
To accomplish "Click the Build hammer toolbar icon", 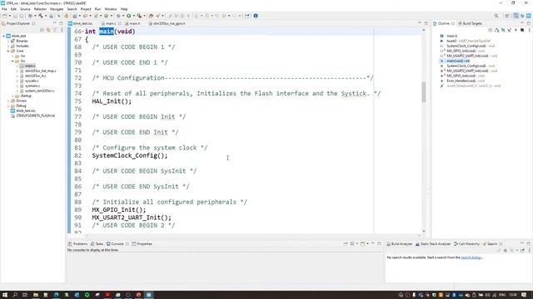I will [x=41, y=16].
